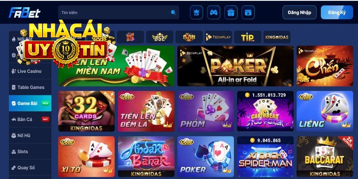Screen dimensions: 358x179
Task: Select the Techplay provider filter
Action: tap(218, 37)
